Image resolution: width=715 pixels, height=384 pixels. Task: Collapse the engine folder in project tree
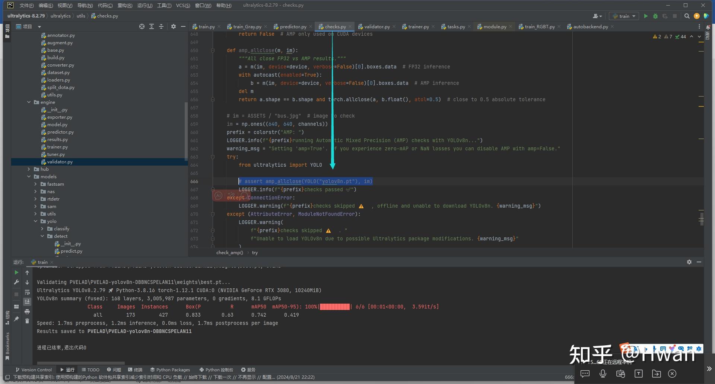pos(29,102)
